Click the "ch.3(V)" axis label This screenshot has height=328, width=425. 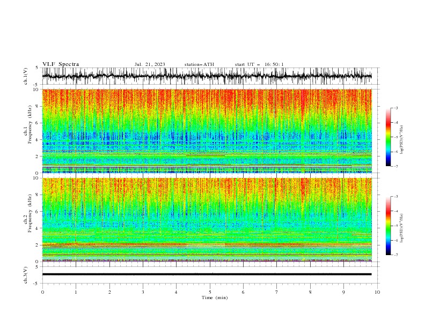click(26, 275)
